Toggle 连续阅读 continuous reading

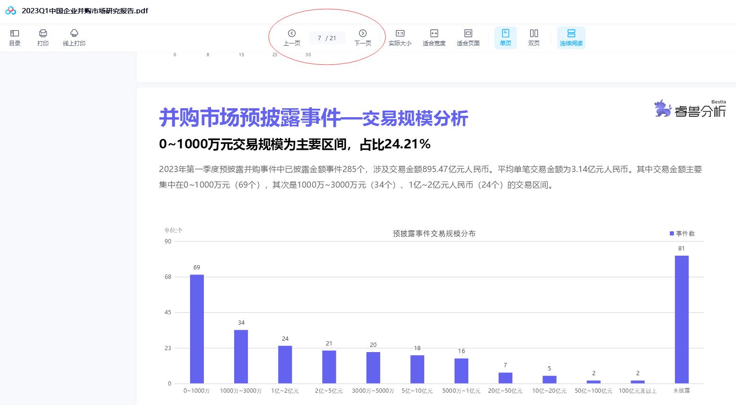[x=571, y=37]
